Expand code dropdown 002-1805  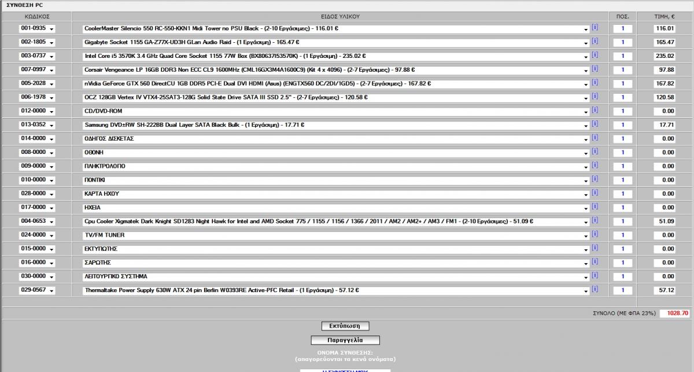click(37, 42)
